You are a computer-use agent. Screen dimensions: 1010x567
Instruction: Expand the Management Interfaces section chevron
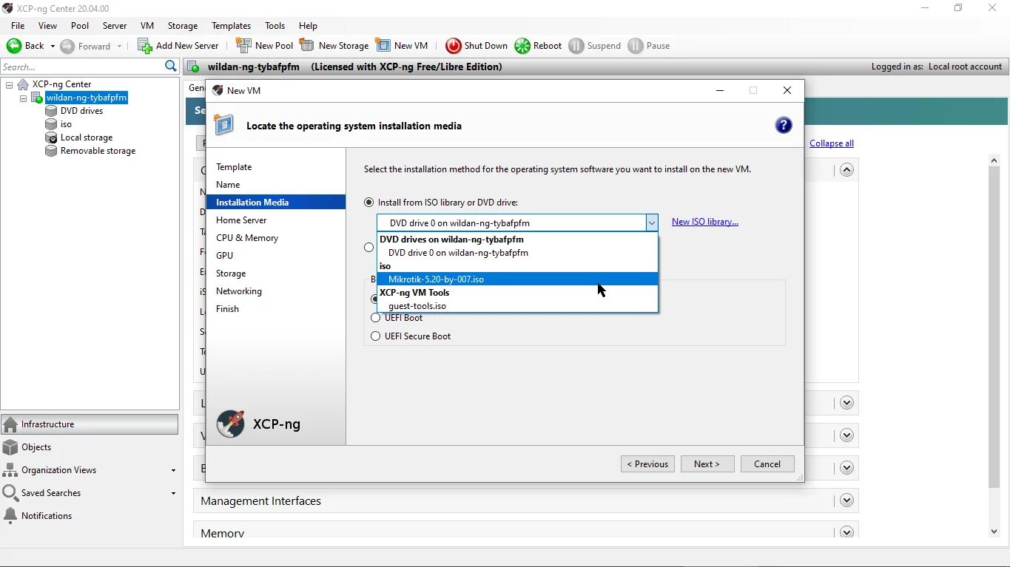846,500
